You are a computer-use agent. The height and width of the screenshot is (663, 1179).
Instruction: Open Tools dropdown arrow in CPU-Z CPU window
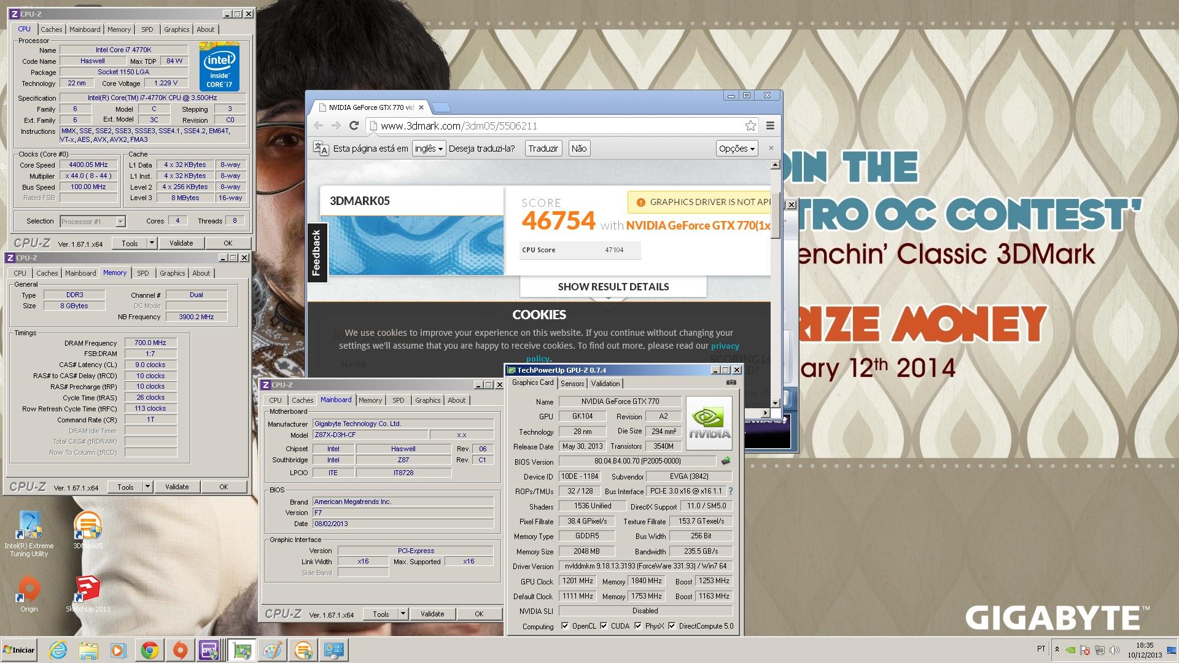pos(152,243)
